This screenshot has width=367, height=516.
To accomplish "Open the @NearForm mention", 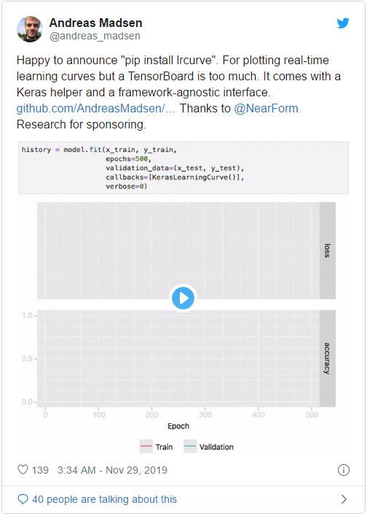I will [267, 108].
